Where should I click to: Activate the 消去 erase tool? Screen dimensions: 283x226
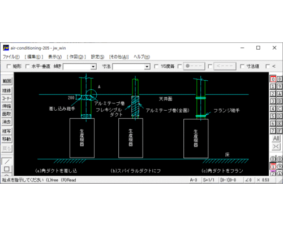click(x=7, y=121)
